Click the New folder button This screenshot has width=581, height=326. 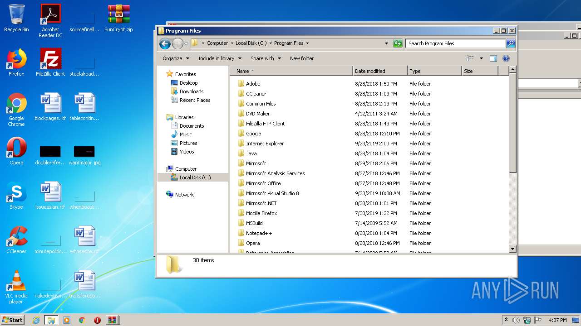302,58
